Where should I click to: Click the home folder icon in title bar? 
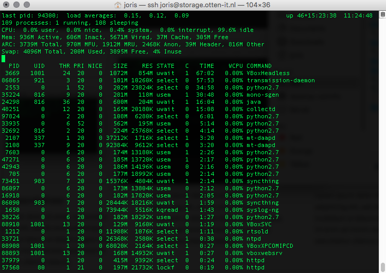click(x=118, y=5)
